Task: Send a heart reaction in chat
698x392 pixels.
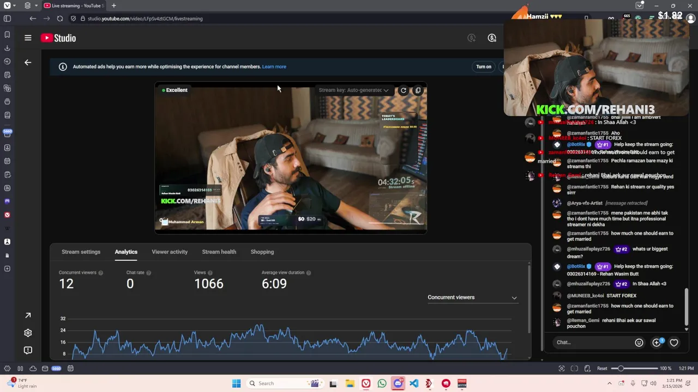Action: (674, 342)
